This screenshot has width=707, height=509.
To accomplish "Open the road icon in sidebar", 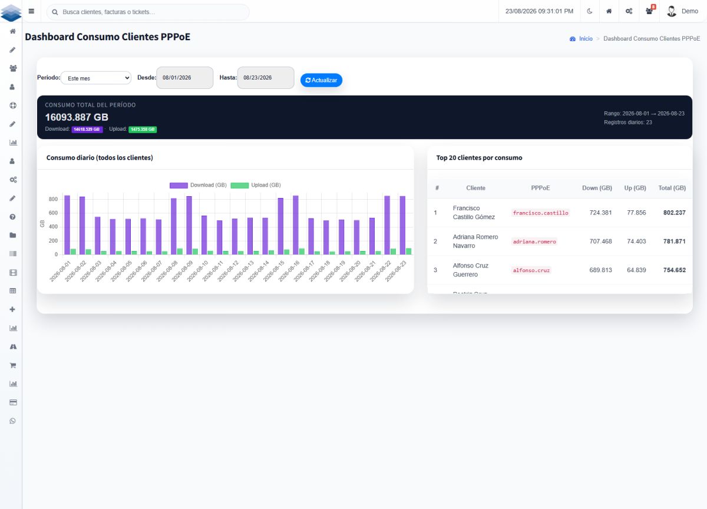I will (x=13, y=346).
